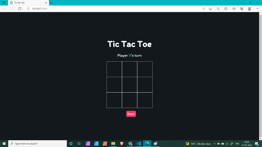Click the battery icon in system tray
Screen dimensions: 262x147
[218, 144]
